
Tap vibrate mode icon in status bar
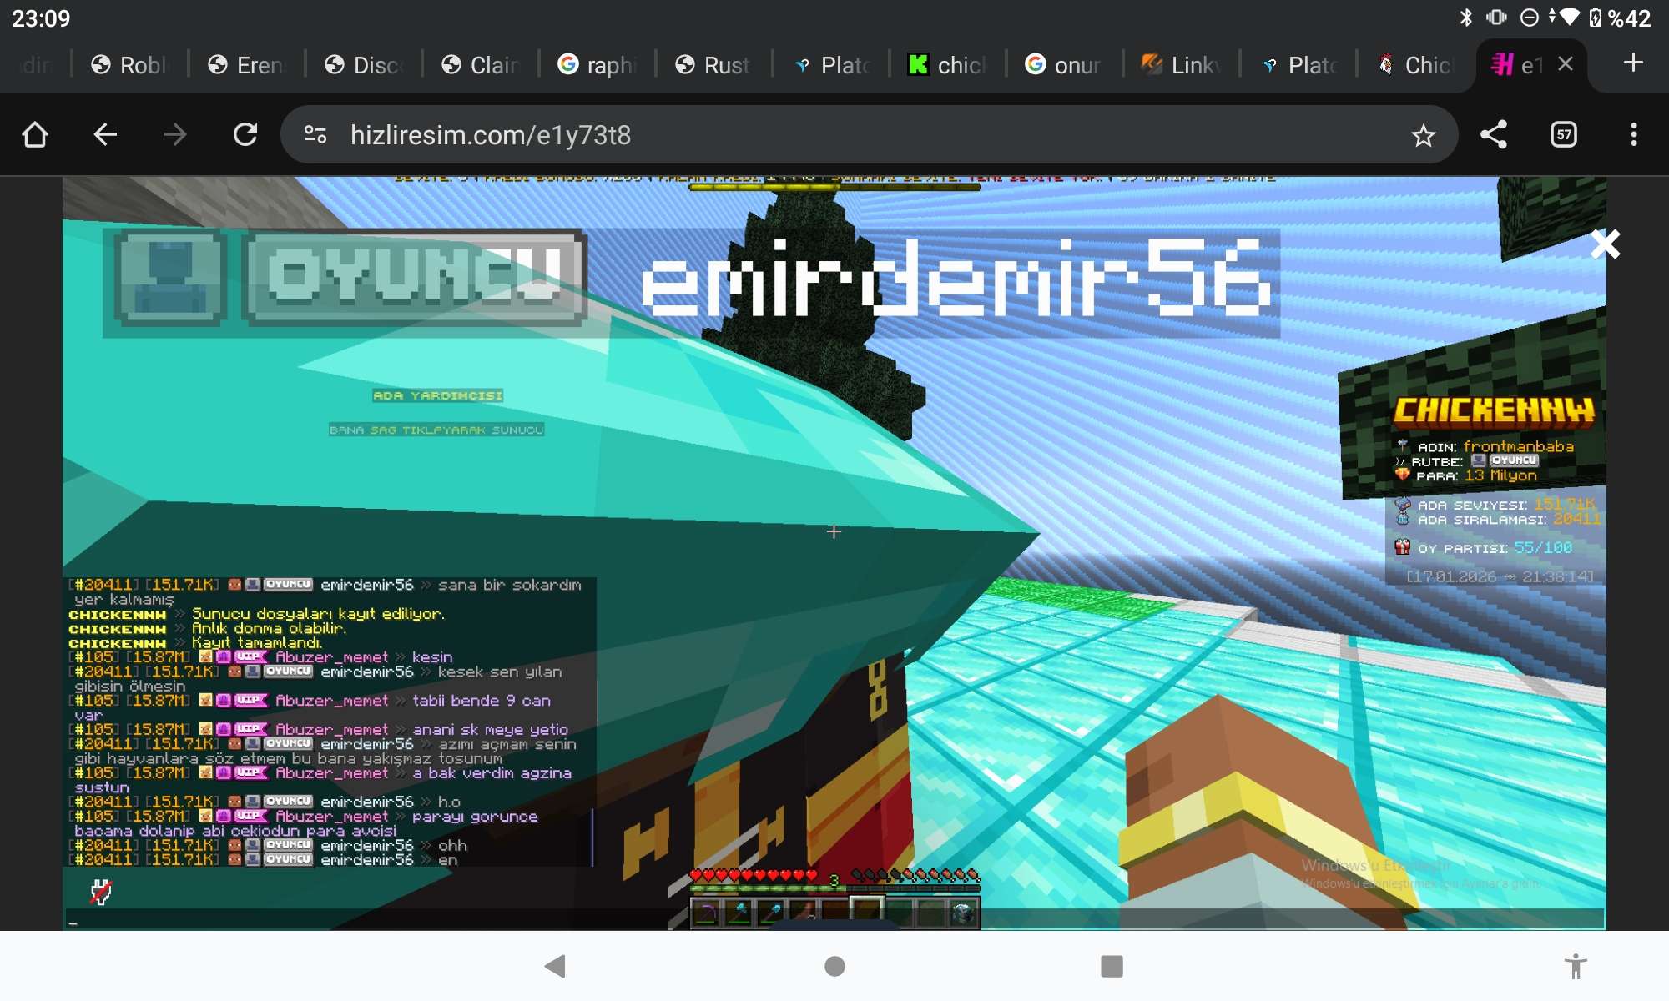tap(1496, 18)
